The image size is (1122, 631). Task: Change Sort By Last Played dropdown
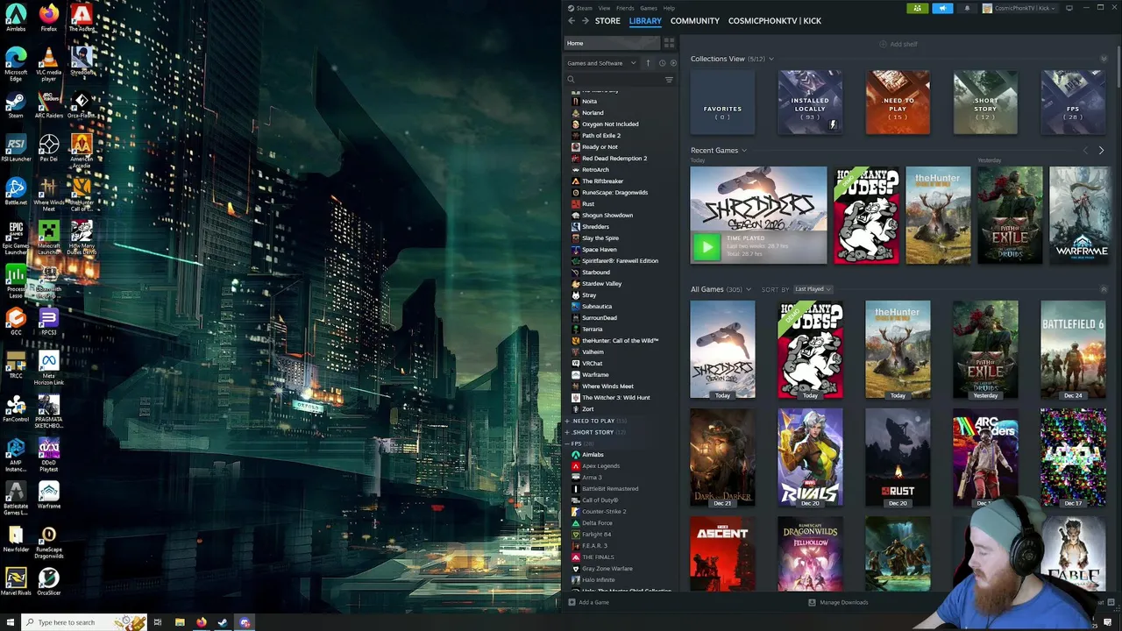coord(813,289)
